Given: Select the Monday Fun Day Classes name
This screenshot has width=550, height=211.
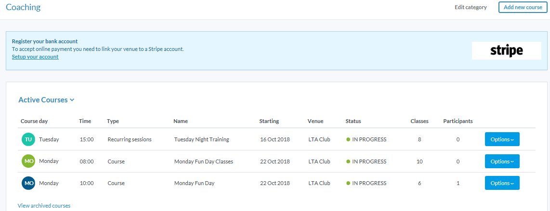Looking at the screenshot, I should tap(203, 161).
